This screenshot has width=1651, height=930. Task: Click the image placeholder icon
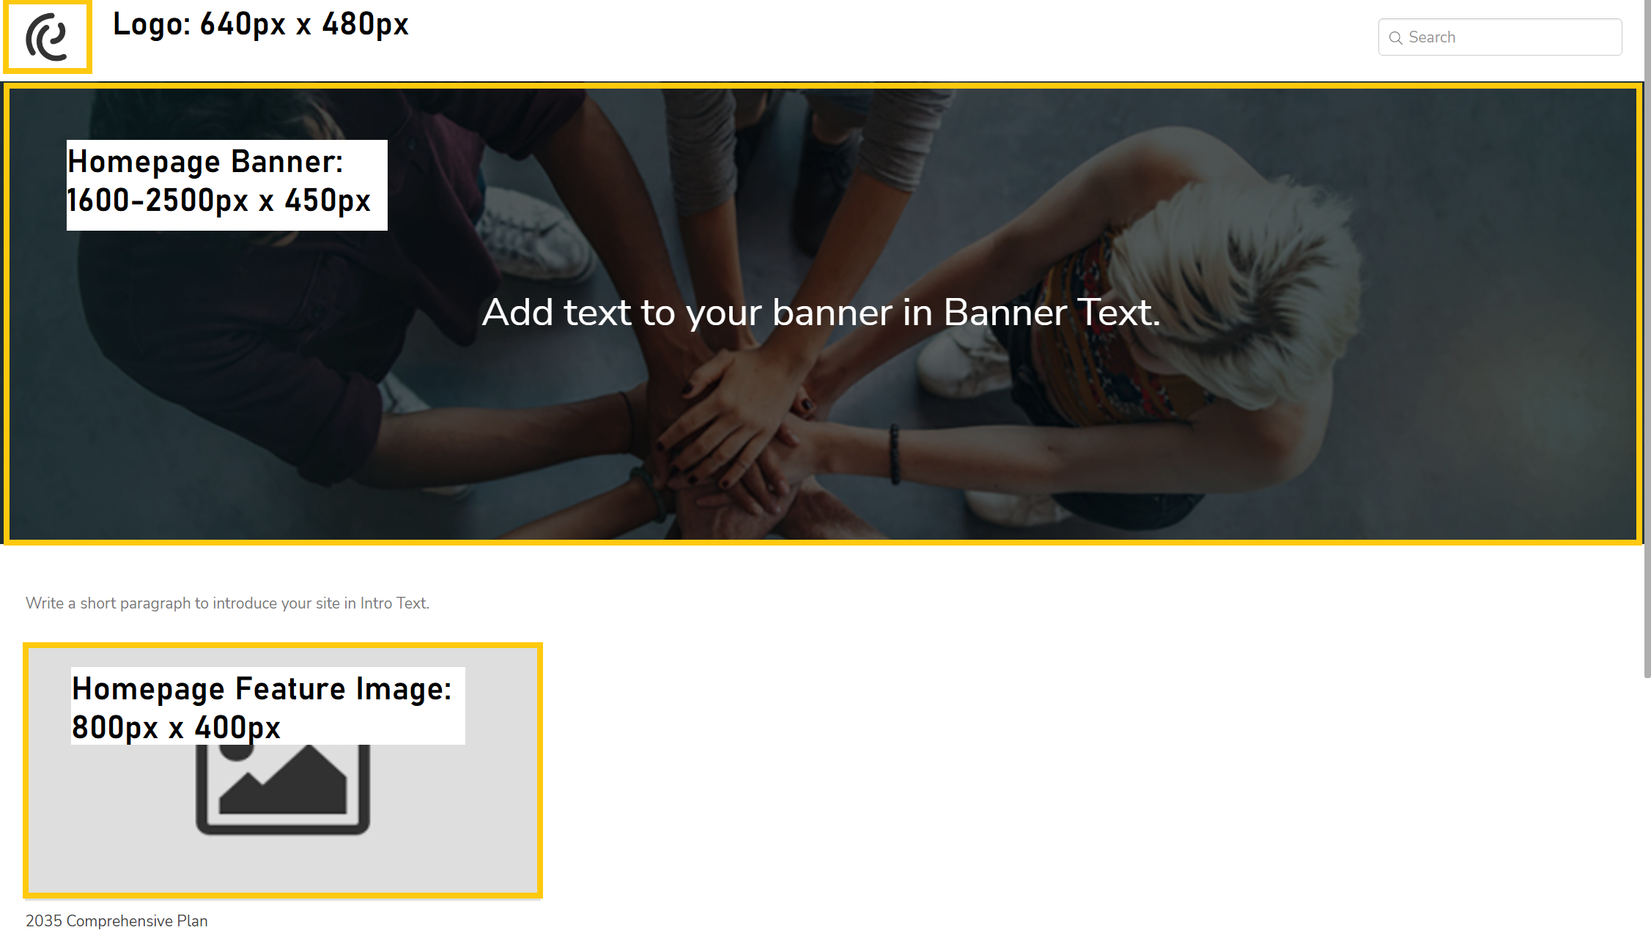283,789
